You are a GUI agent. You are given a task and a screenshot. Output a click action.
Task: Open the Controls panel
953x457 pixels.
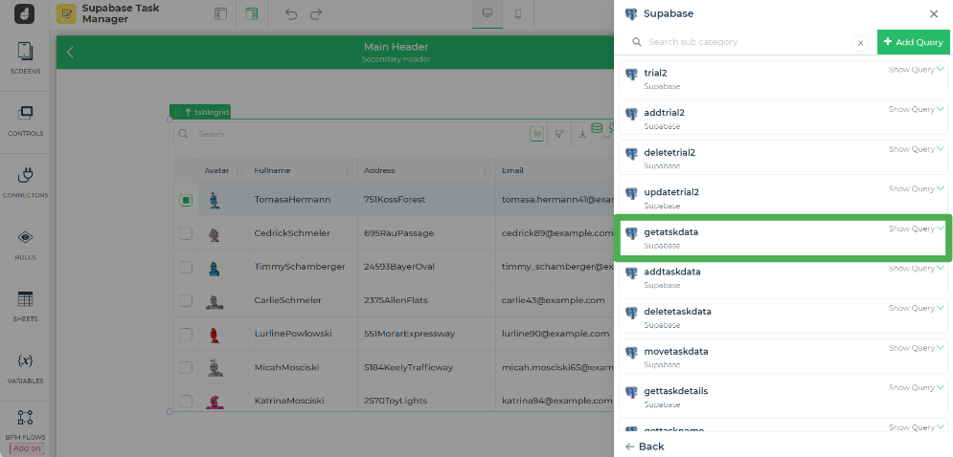click(x=25, y=120)
